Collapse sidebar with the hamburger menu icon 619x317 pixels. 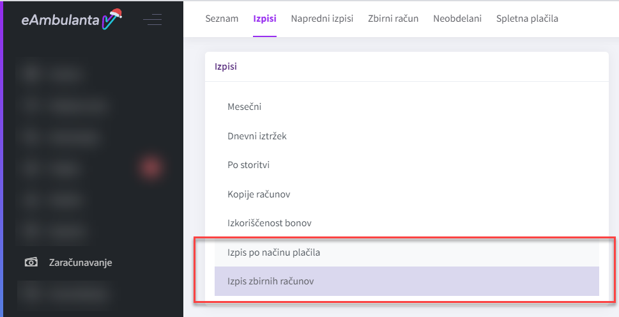[x=153, y=19]
